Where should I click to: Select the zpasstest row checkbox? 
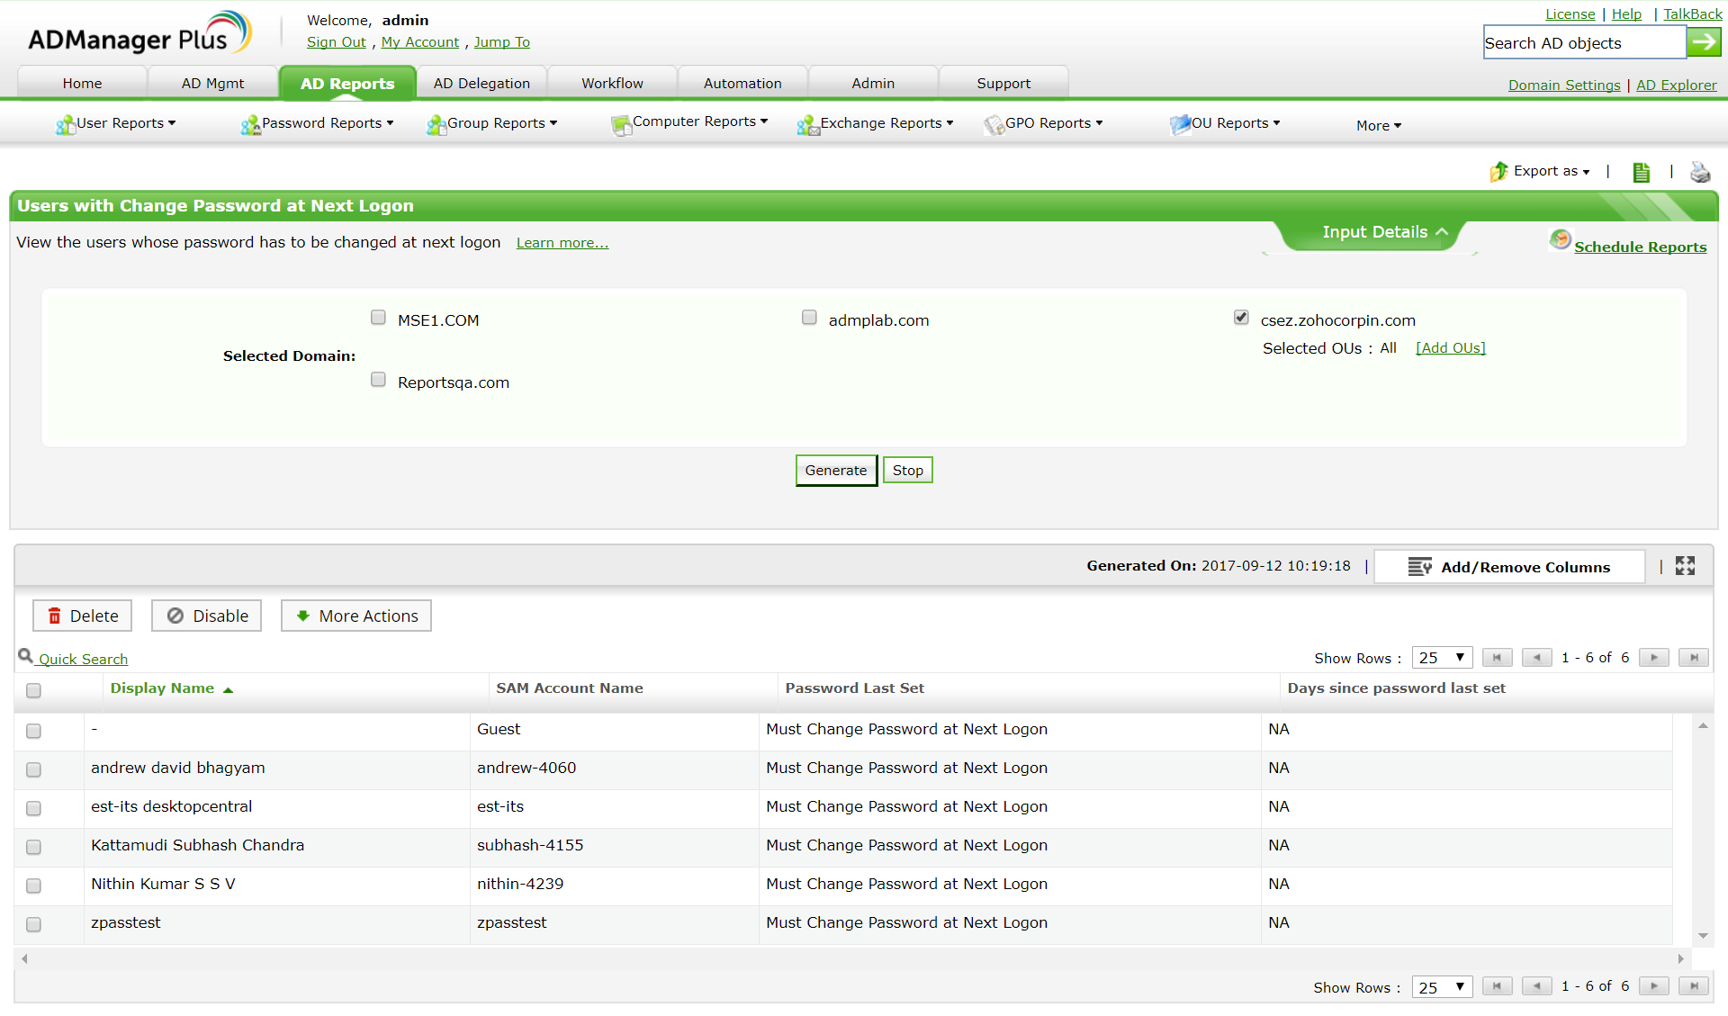(33, 924)
